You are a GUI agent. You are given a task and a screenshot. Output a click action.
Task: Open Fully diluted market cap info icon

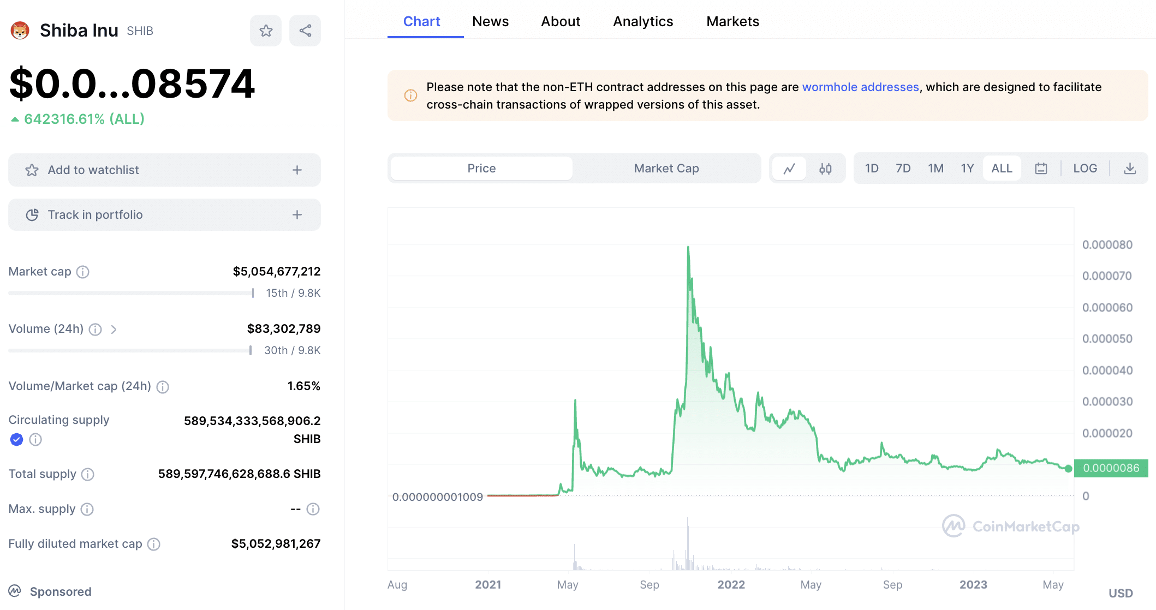pos(154,544)
